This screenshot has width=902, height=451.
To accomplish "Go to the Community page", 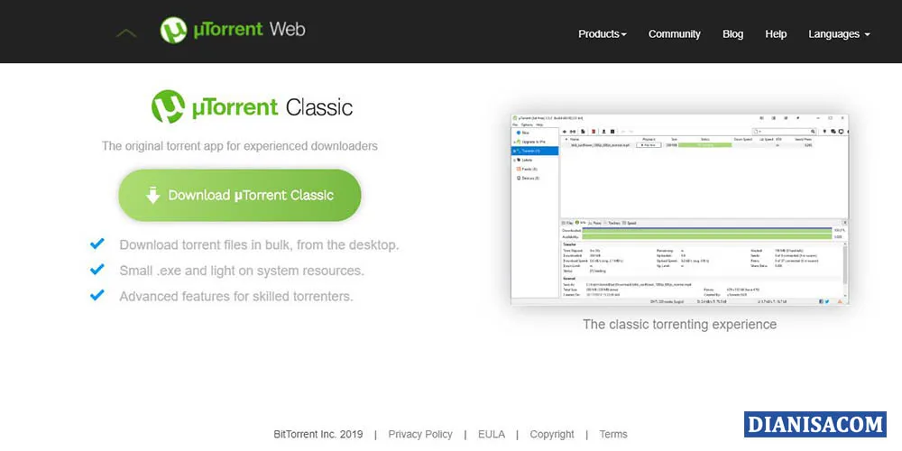I will point(674,34).
